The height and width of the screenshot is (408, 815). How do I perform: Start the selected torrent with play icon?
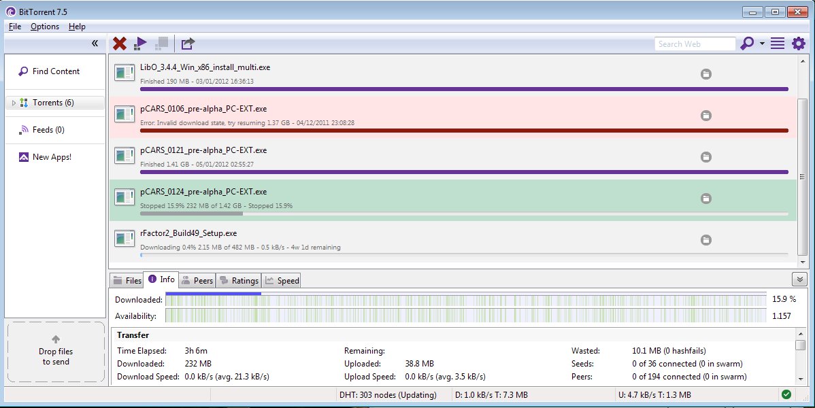(140, 44)
